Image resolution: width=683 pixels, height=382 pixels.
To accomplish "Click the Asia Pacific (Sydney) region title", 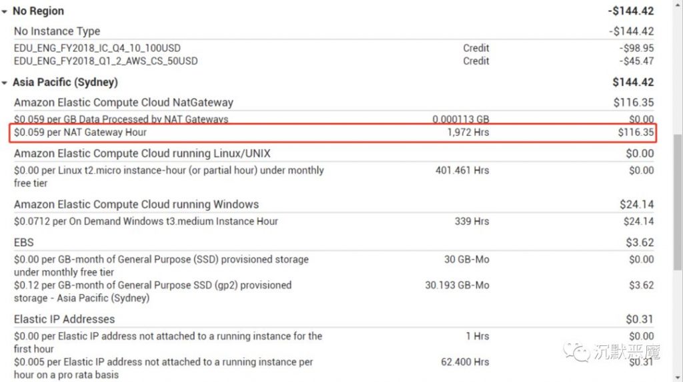I will point(65,83).
